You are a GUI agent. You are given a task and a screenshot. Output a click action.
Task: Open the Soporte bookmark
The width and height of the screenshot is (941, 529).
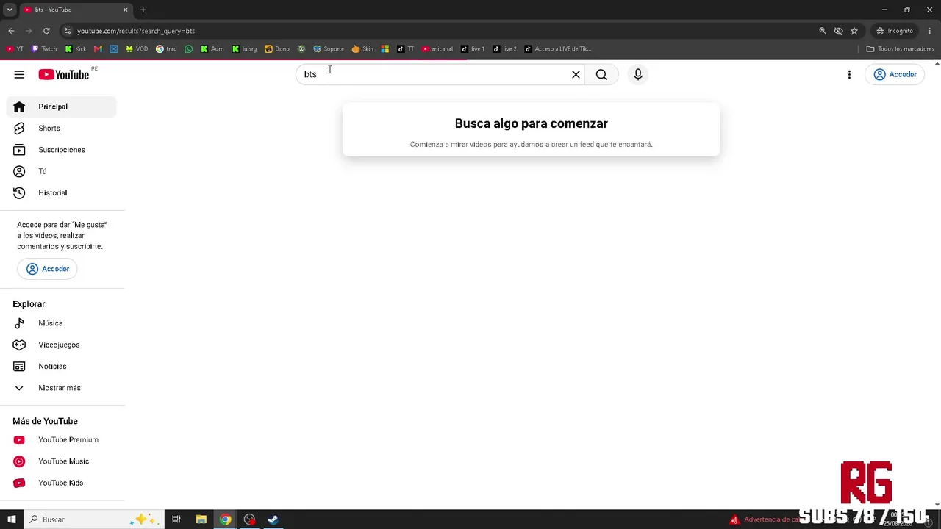pos(329,49)
